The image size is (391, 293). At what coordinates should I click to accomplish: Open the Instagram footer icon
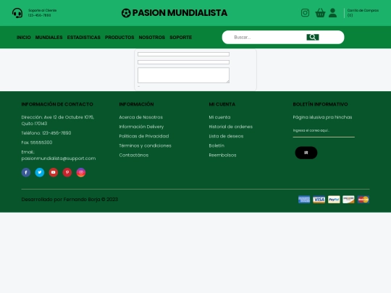coord(81,172)
